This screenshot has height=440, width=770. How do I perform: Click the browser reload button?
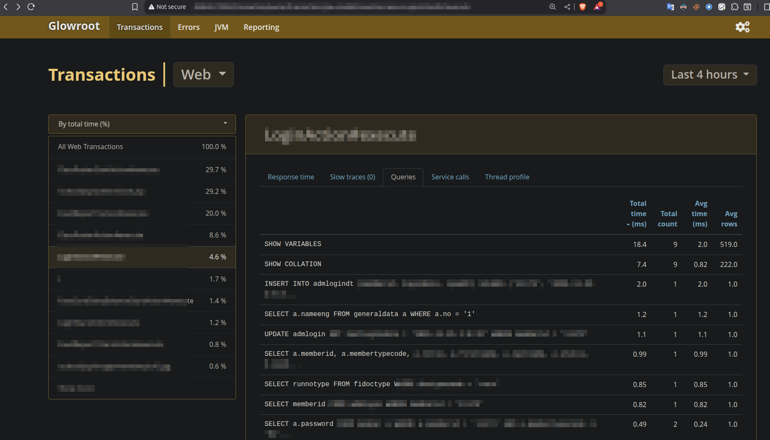[x=31, y=7]
